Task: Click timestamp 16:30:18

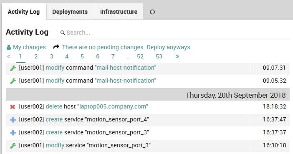Action: pos(274,145)
